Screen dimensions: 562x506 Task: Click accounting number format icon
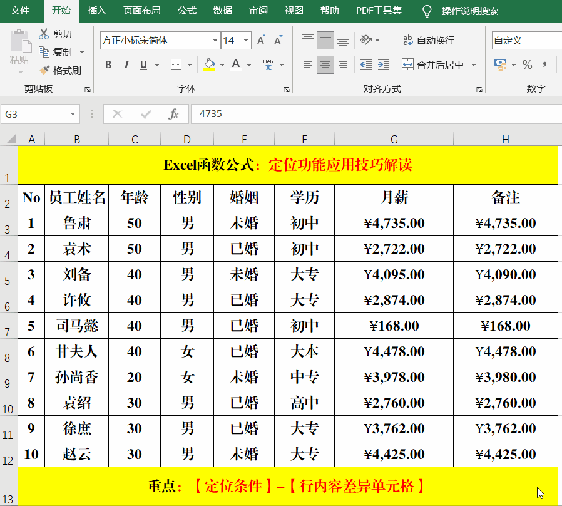click(500, 65)
